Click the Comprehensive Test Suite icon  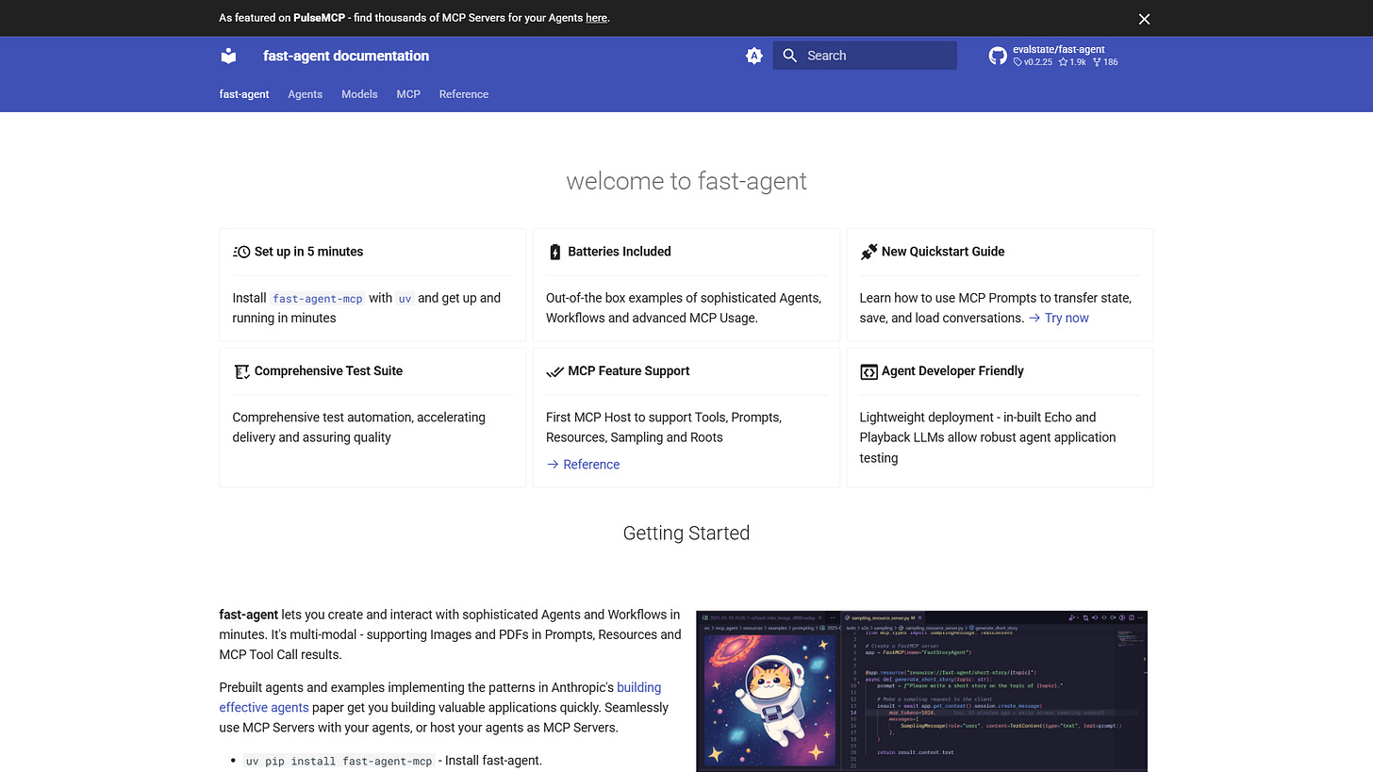[x=241, y=371]
